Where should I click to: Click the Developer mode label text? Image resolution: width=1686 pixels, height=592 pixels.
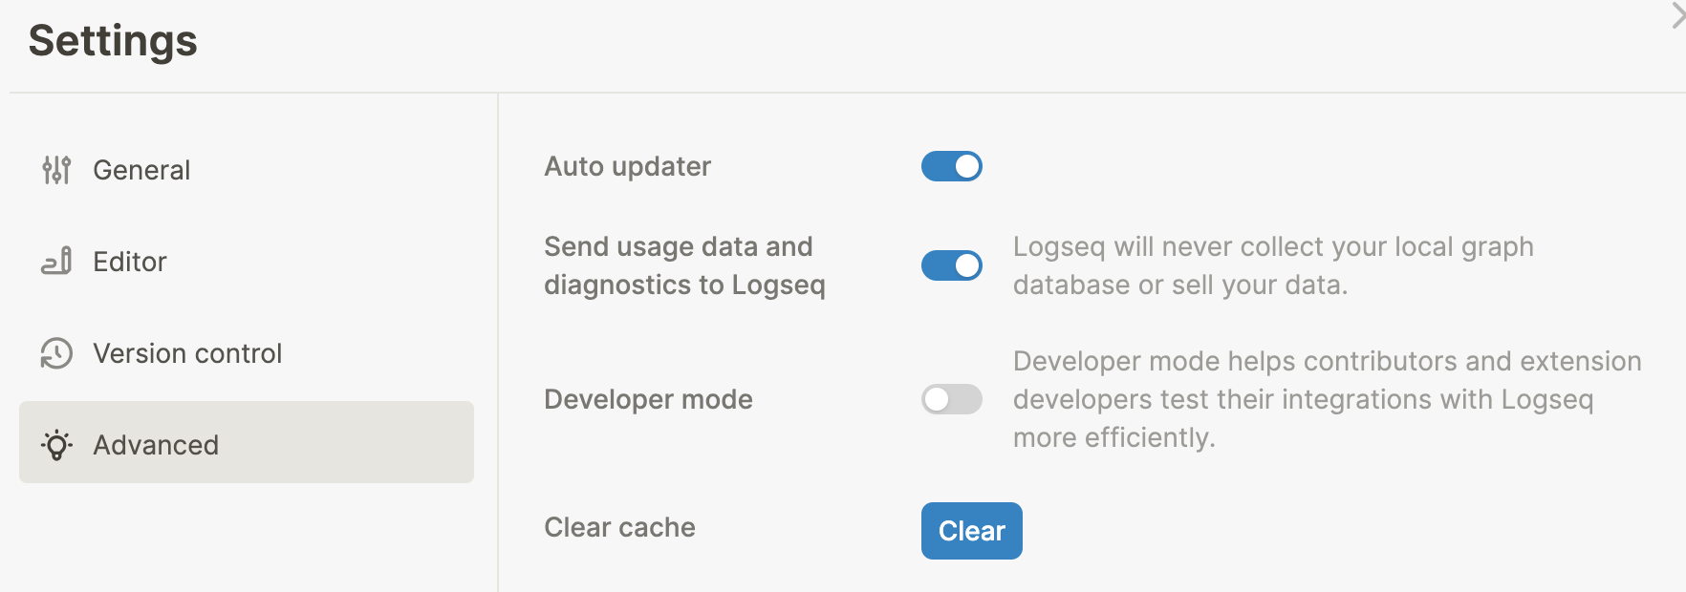pyautogui.click(x=647, y=399)
